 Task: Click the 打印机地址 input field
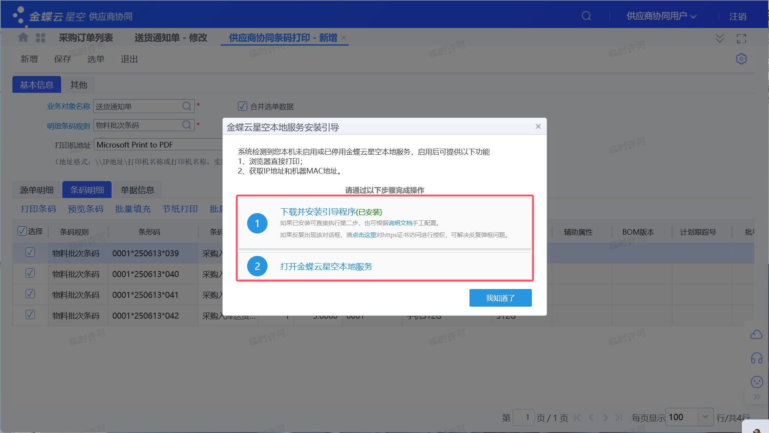[158, 145]
